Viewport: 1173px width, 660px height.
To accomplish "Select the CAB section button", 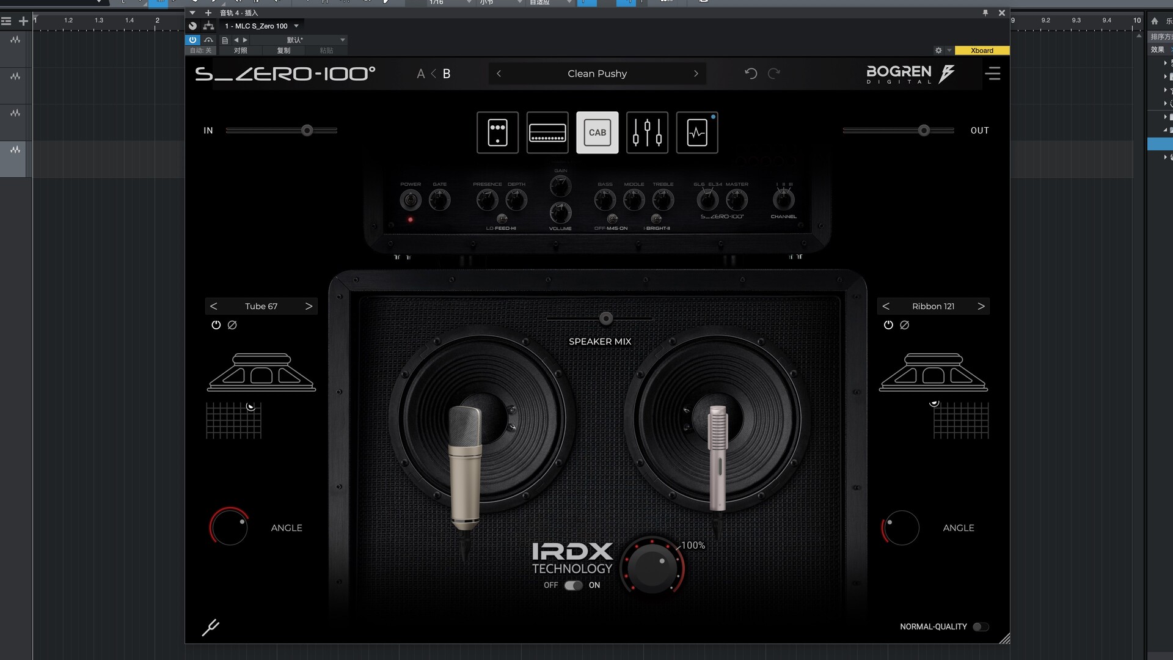I will [x=597, y=132].
